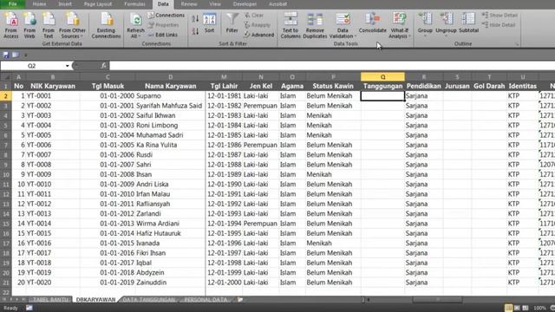
Task: Switch to the Formulas tab
Action: pos(135,4)
